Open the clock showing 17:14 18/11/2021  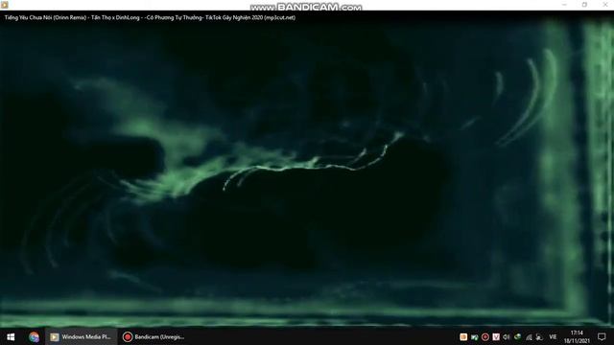click(x=577, y=336)
